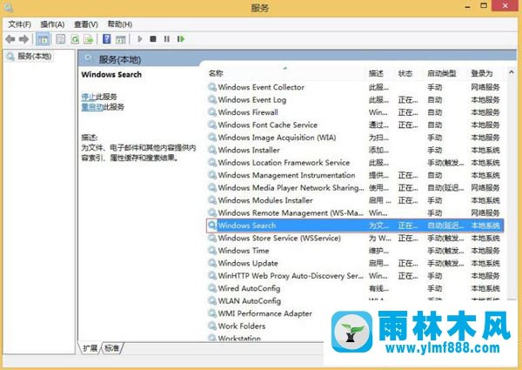Sort by the 登录为 column header
The width and height of the screenshot is (522, 370).
482,73
